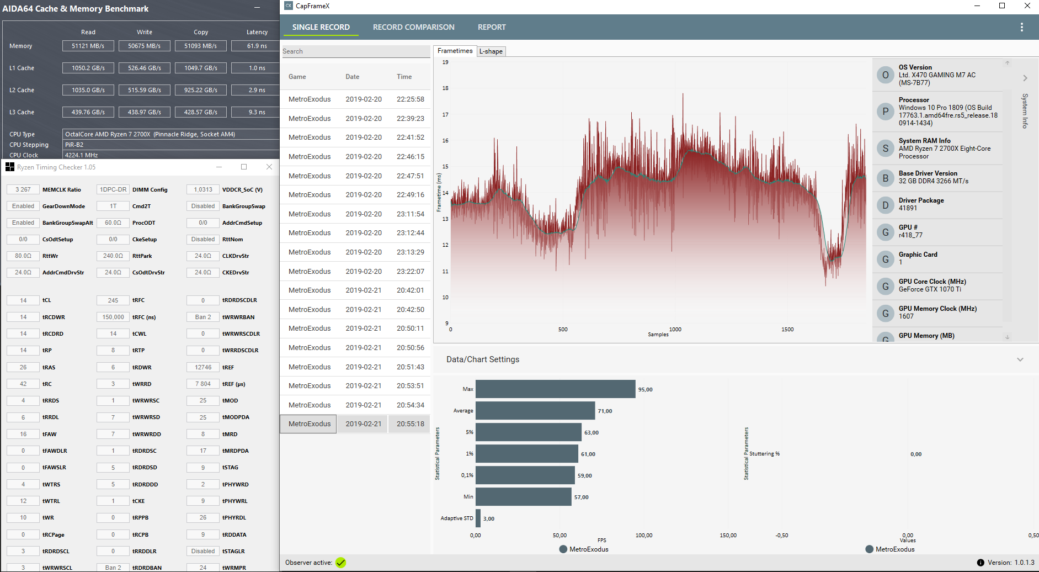Click the tRFC (ns) 150,000 field

point(113,317)
